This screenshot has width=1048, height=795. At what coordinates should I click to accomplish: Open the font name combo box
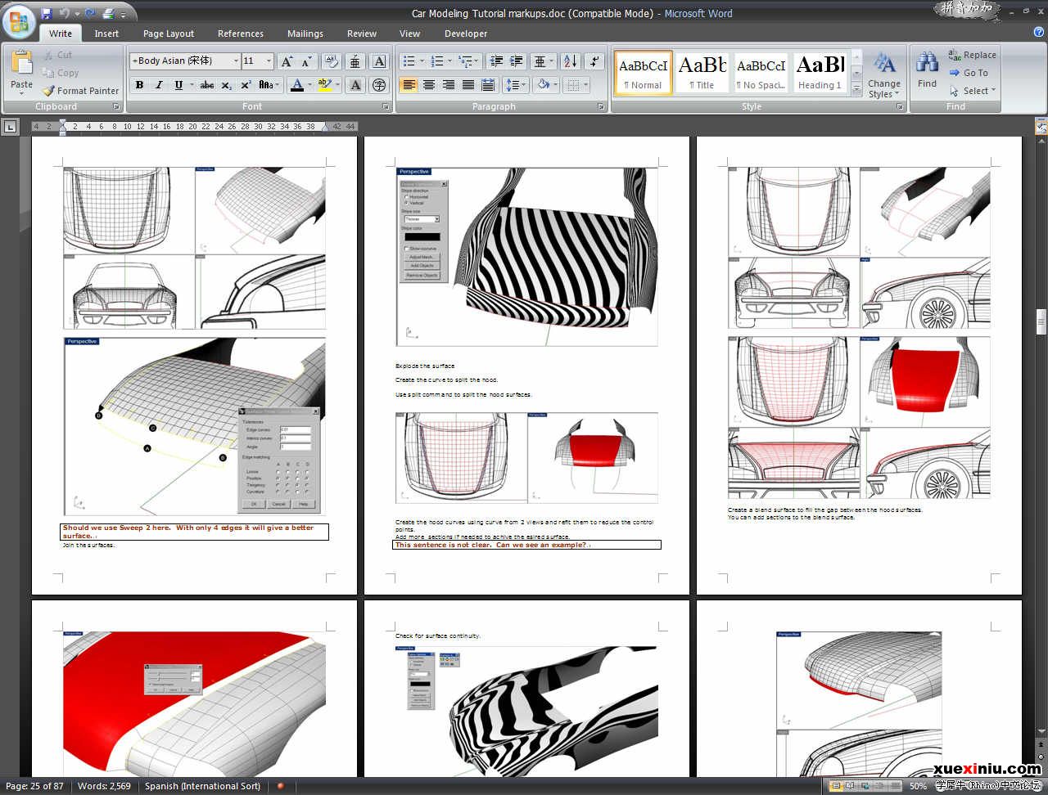click(x=184, y=61)
